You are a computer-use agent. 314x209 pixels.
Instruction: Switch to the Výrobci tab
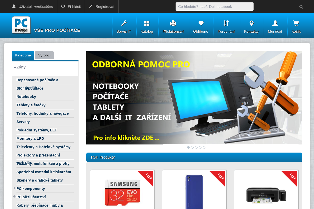pos(44,55)
